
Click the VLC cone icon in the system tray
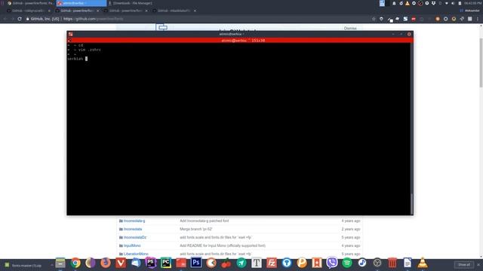pos(408,3)
